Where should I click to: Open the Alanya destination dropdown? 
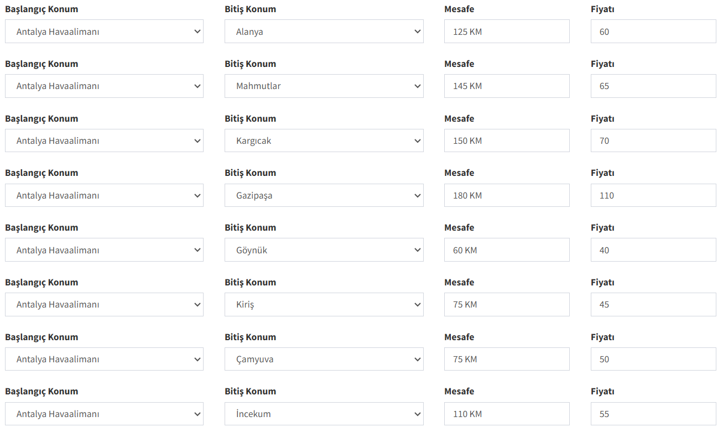click(324, 32)
